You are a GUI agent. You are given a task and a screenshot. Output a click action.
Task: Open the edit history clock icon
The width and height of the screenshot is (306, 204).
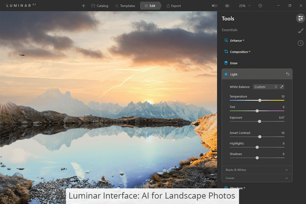(x=301, y=43)
